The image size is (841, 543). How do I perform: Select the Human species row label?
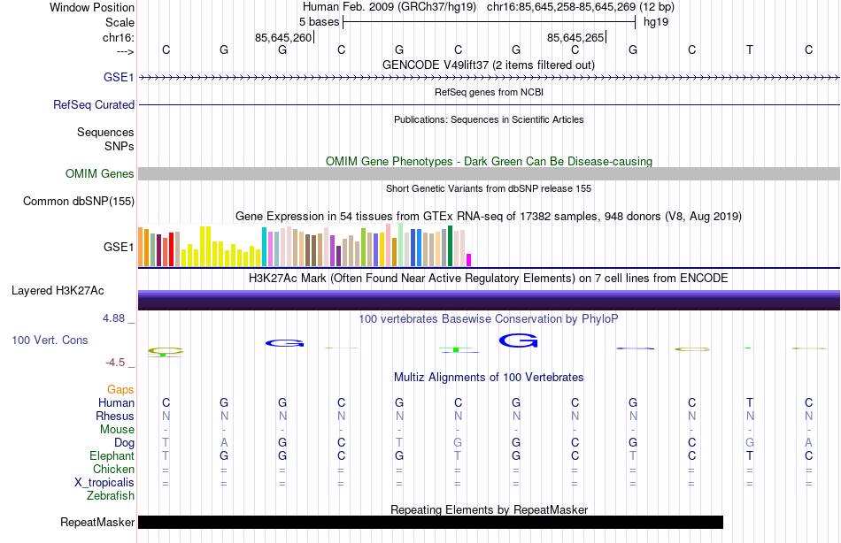click(116, 402)
